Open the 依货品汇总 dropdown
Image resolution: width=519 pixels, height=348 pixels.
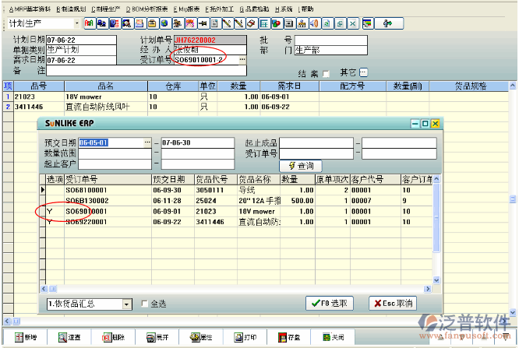click(x=127, y=304)
